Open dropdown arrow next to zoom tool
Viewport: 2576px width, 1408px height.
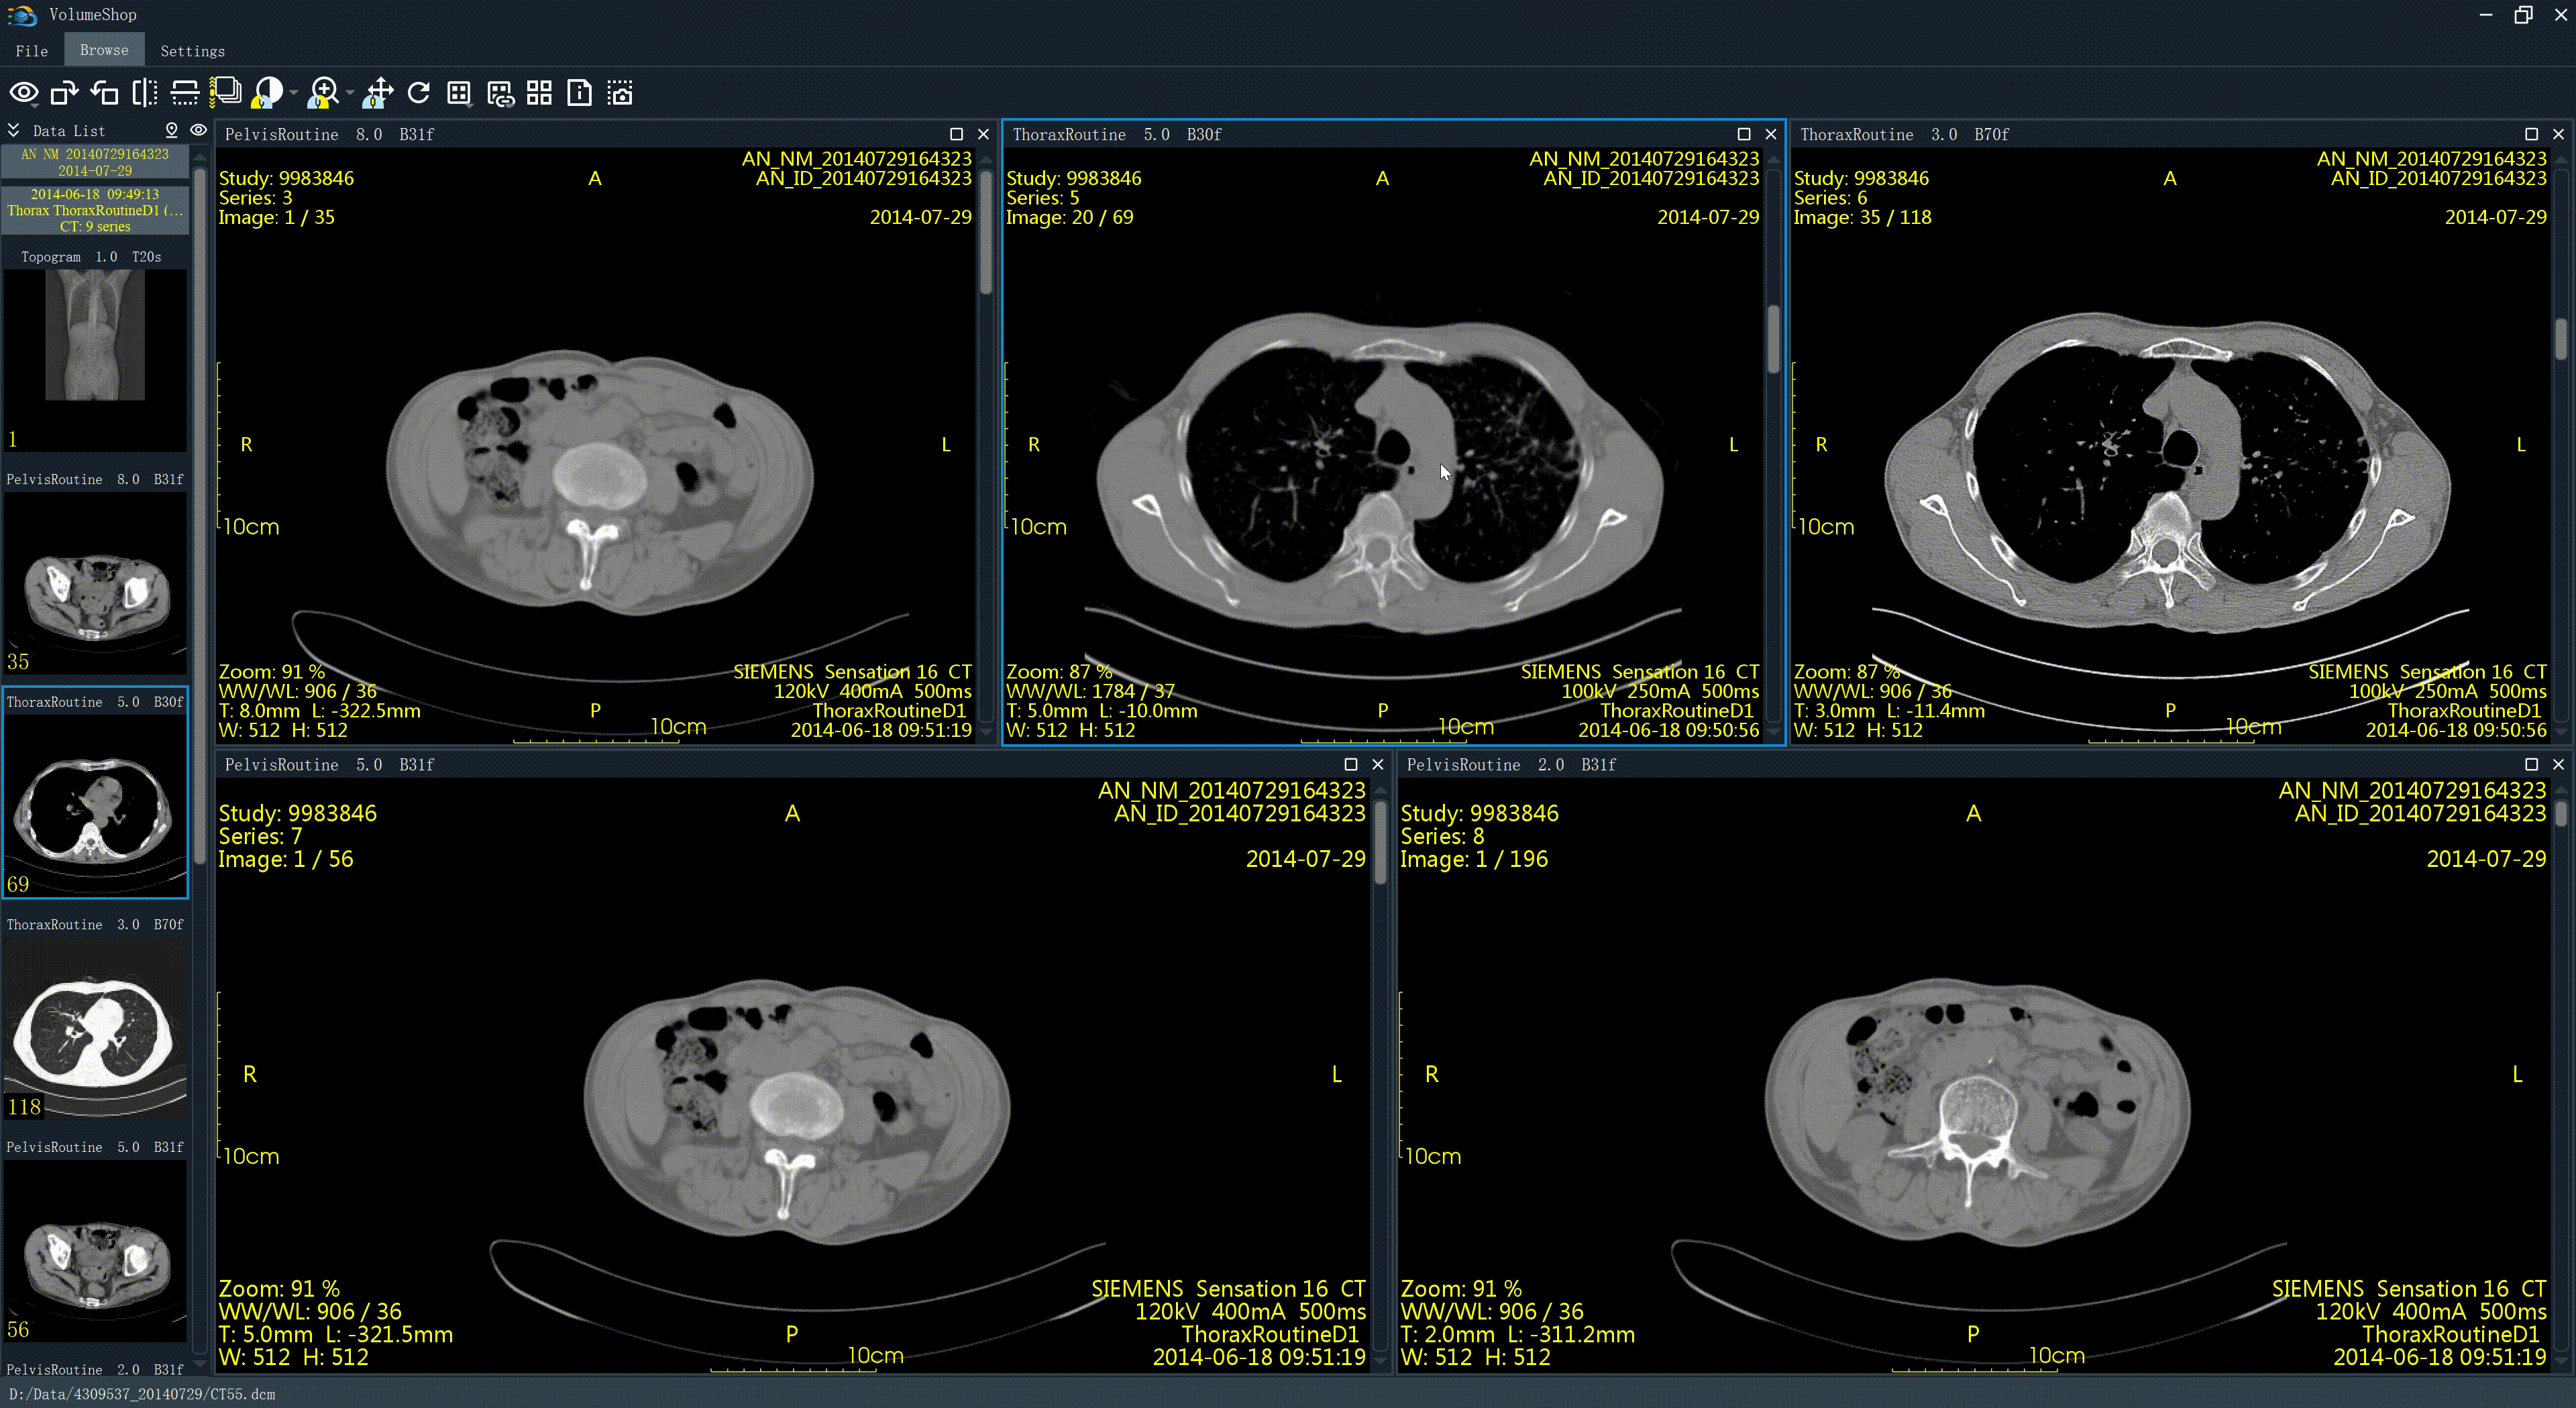click(349, 94)
